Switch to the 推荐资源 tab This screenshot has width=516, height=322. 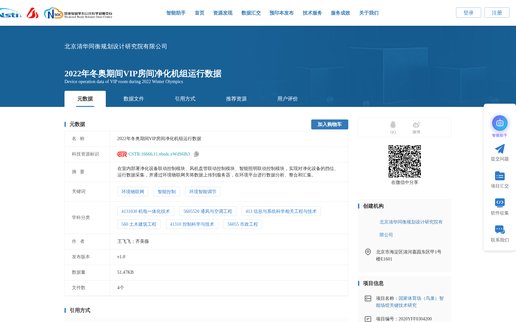pyautogui.click(x=236, y=99)
